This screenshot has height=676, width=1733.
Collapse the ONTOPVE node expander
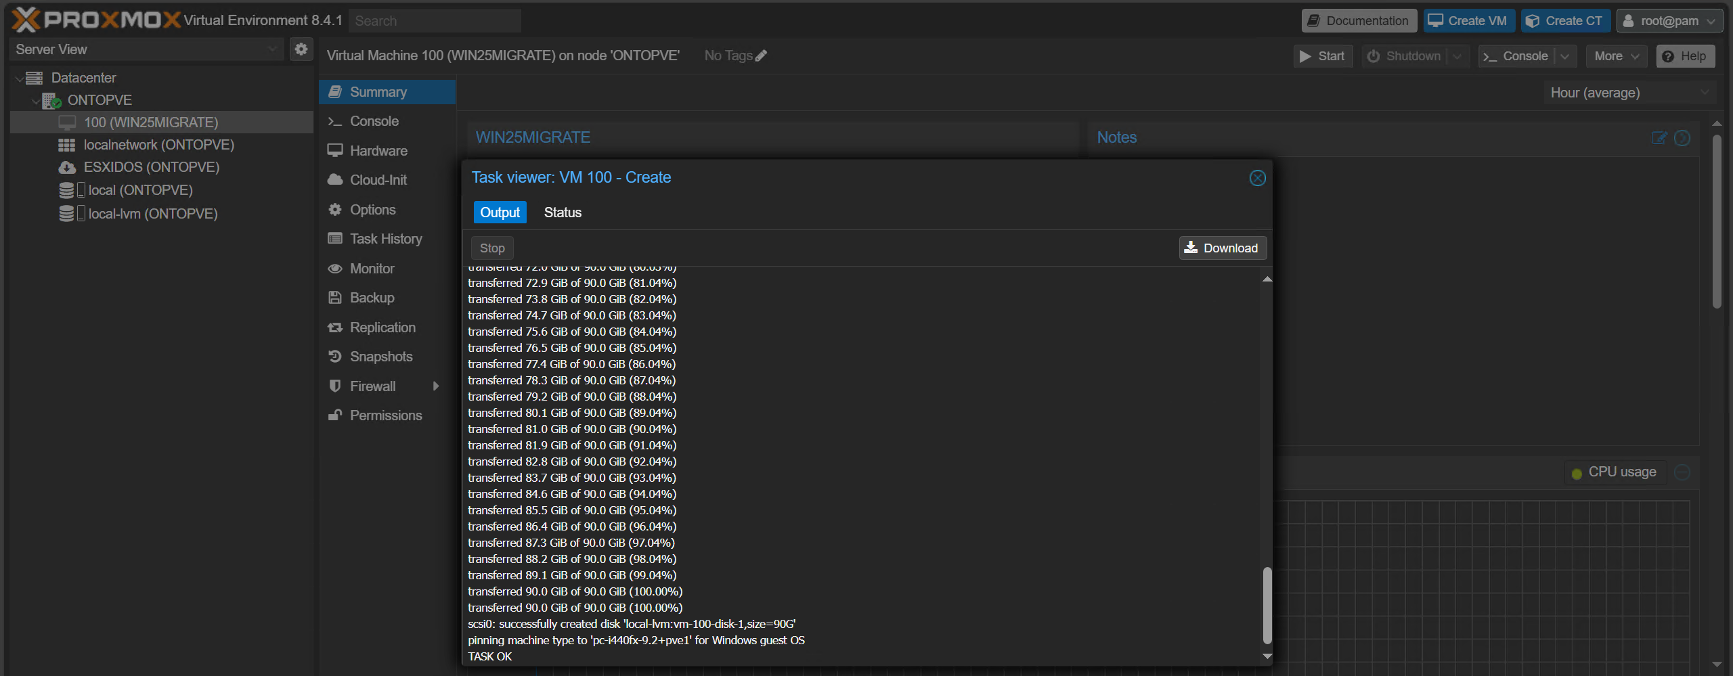tap(35, 101)
